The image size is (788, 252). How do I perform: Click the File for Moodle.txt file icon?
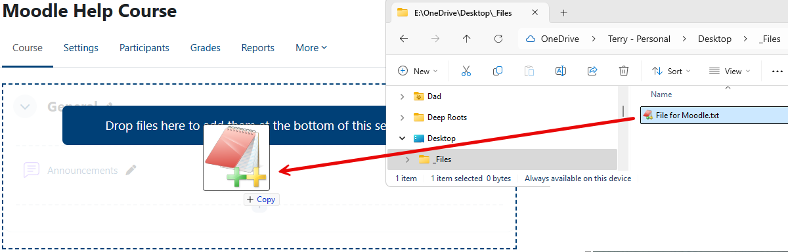tap(648, 115)
